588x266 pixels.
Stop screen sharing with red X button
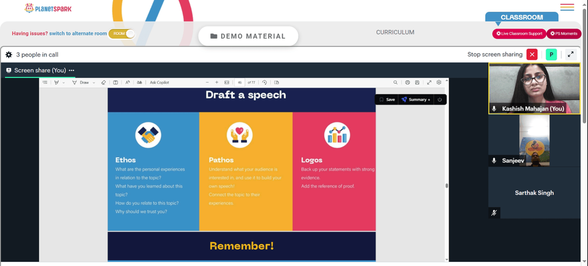tap(532, 55)
